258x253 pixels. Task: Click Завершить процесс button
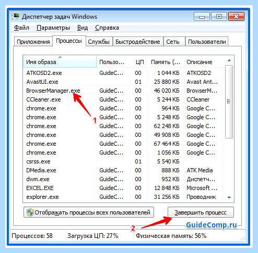point(201,212)
